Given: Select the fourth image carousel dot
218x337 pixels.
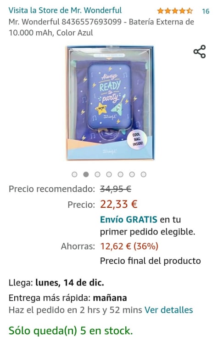Looking at the screenshot, I should coord(109,174).
